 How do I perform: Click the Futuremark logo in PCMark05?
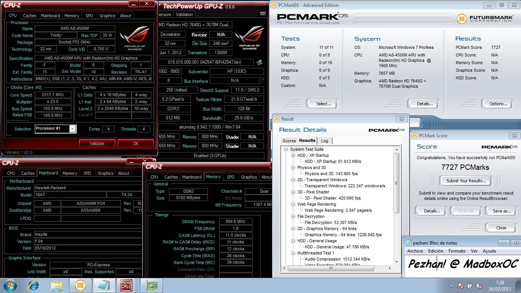(485, 18)
